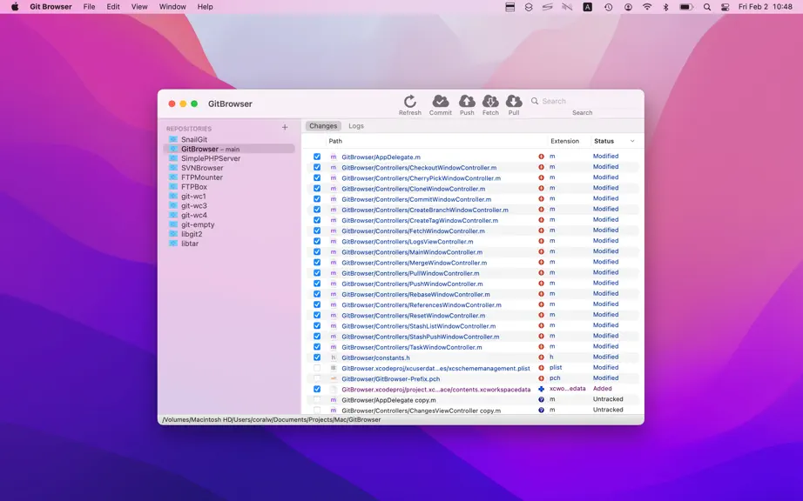The image size is (803, 501).
Task: Click the Added status cell
Action: [x=603, y=389]
